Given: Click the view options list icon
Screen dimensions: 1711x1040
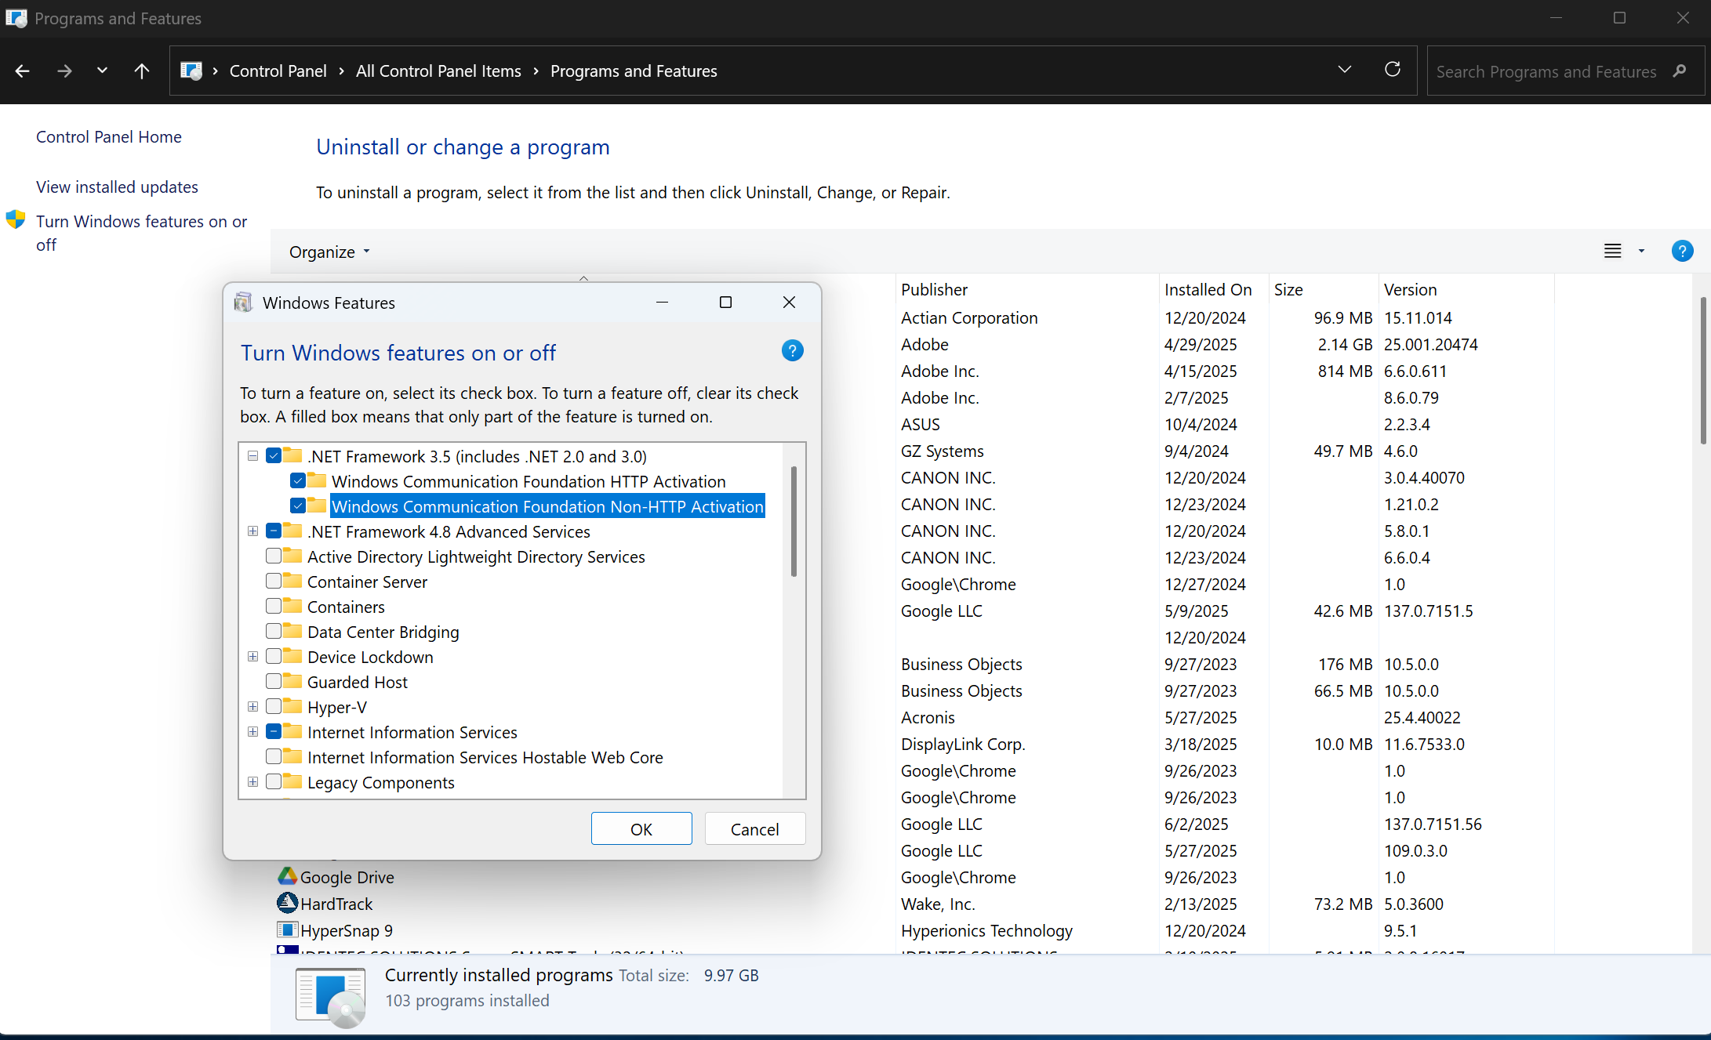Looking at the screenshot, I should coord(1612,252).
